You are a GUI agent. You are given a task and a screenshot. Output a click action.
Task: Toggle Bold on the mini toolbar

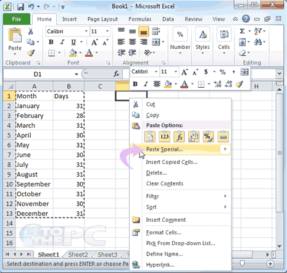click(x=135, y=84)
